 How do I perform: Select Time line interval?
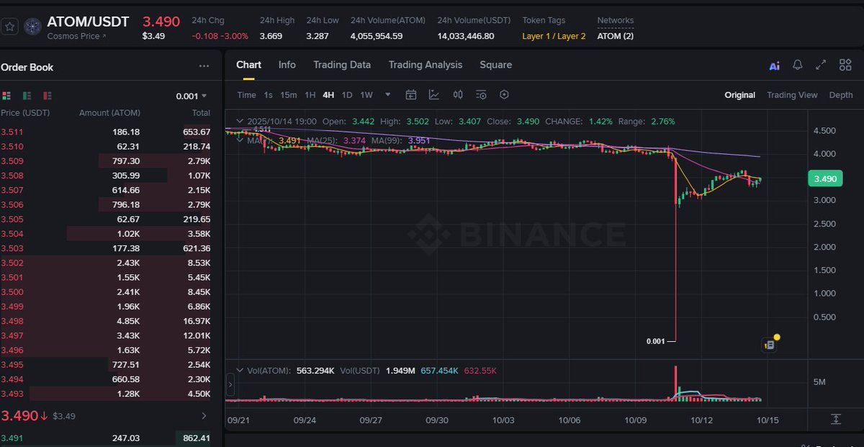click(x=246, y=95)
